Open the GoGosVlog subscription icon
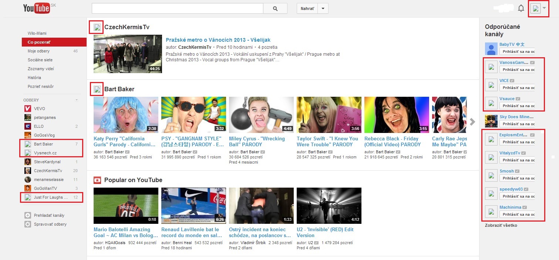The width and height of the screenshot is (559, 260). pyautogui.click(x=27, y=135)
